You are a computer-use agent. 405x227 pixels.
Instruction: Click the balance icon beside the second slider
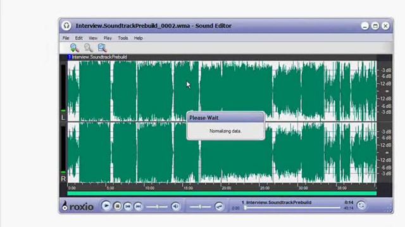tap(219, 206)
